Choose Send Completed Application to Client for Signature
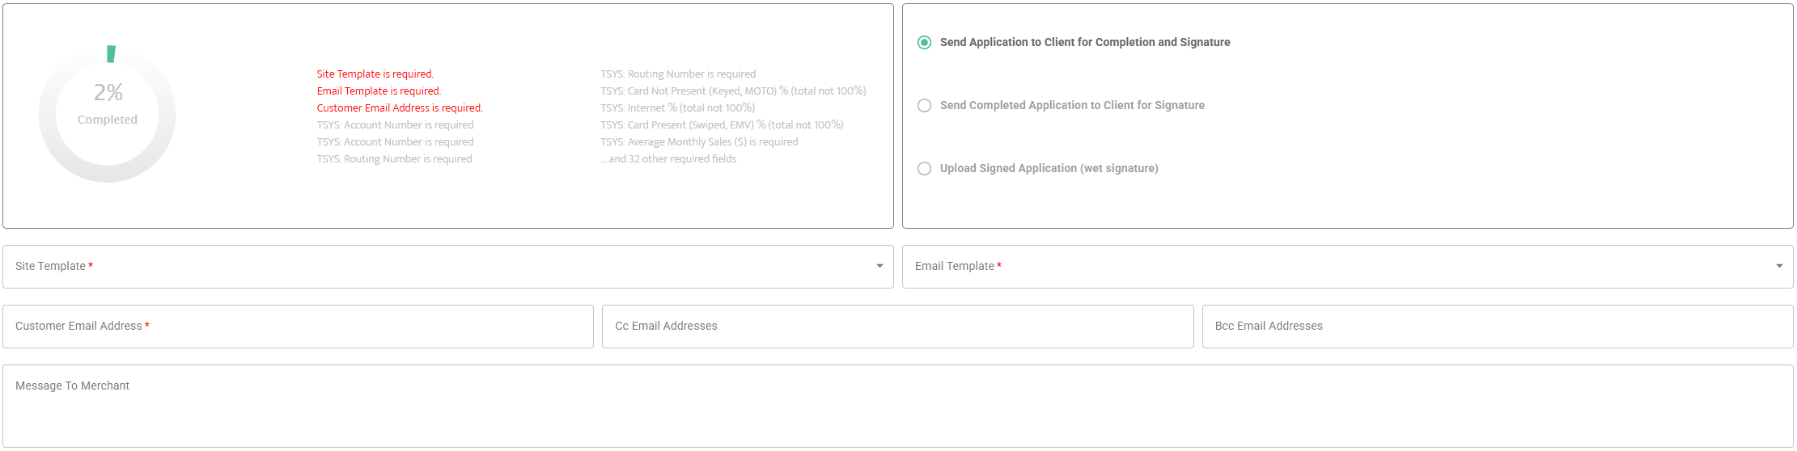1797x451 pixels. pos(924,106)
